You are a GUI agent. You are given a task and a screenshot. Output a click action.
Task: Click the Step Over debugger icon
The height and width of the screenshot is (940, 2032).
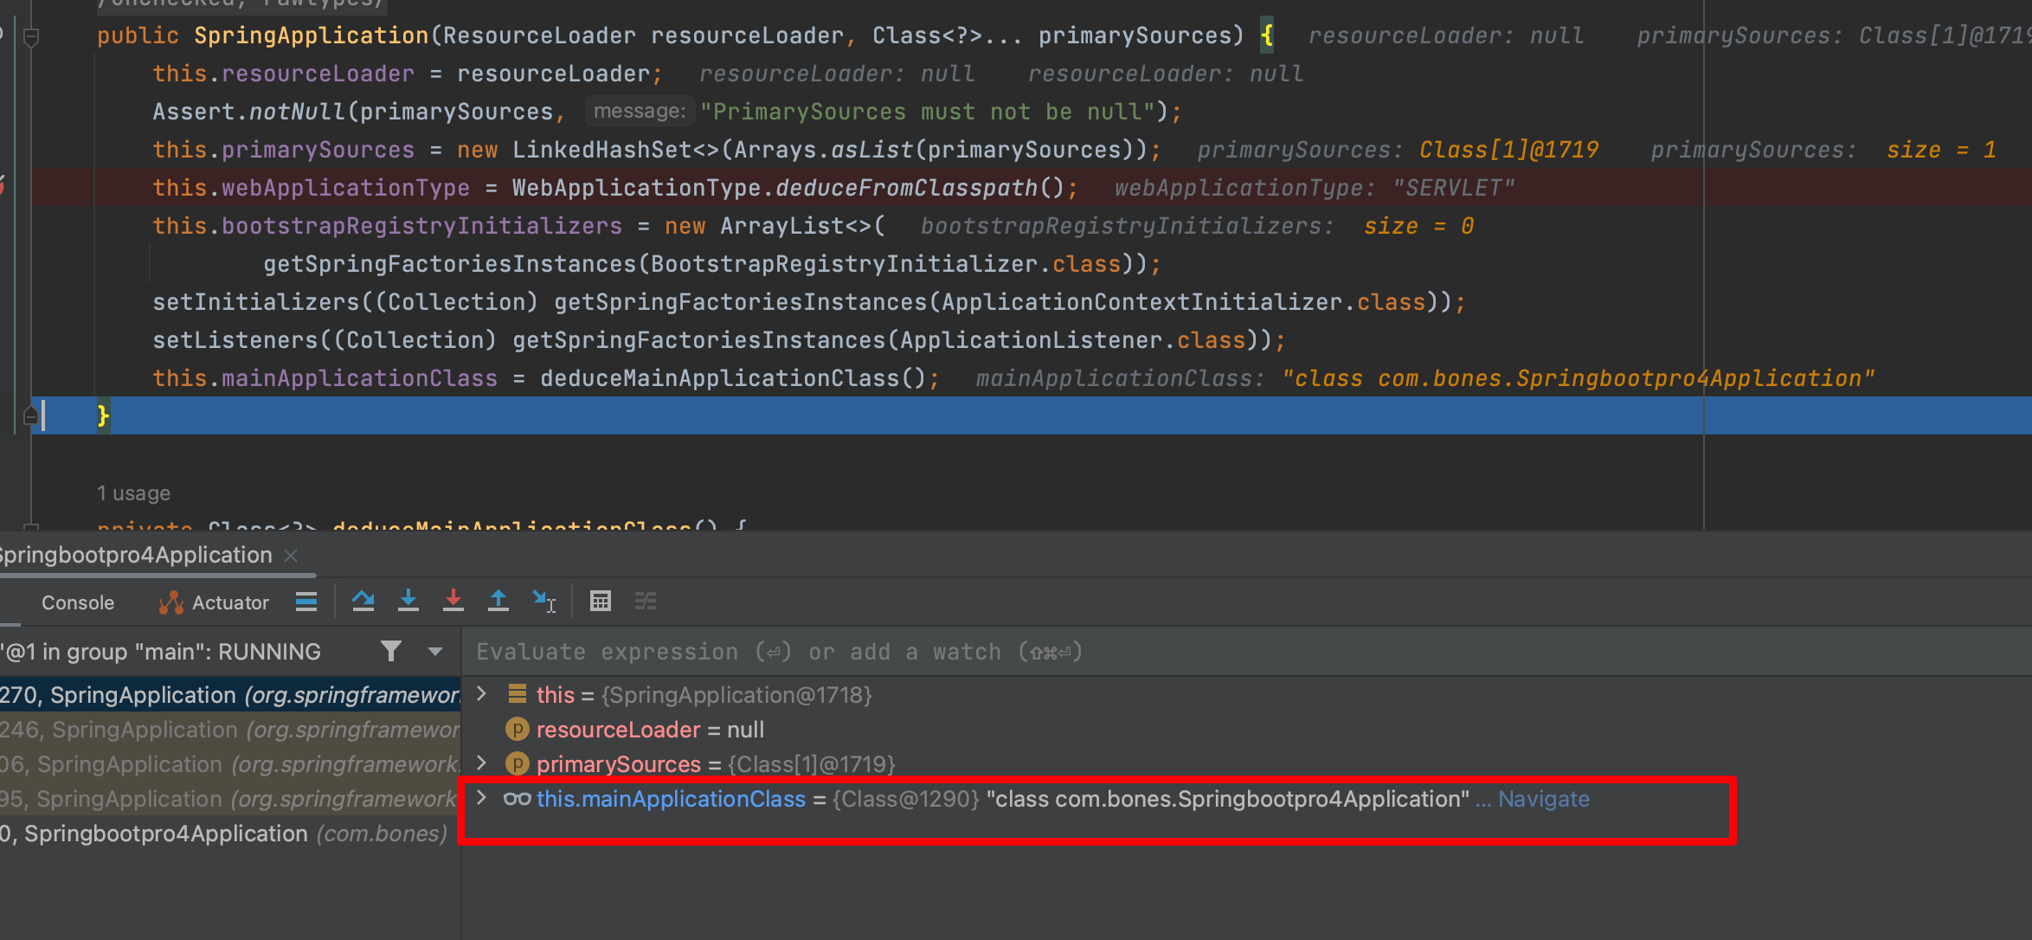363,601
